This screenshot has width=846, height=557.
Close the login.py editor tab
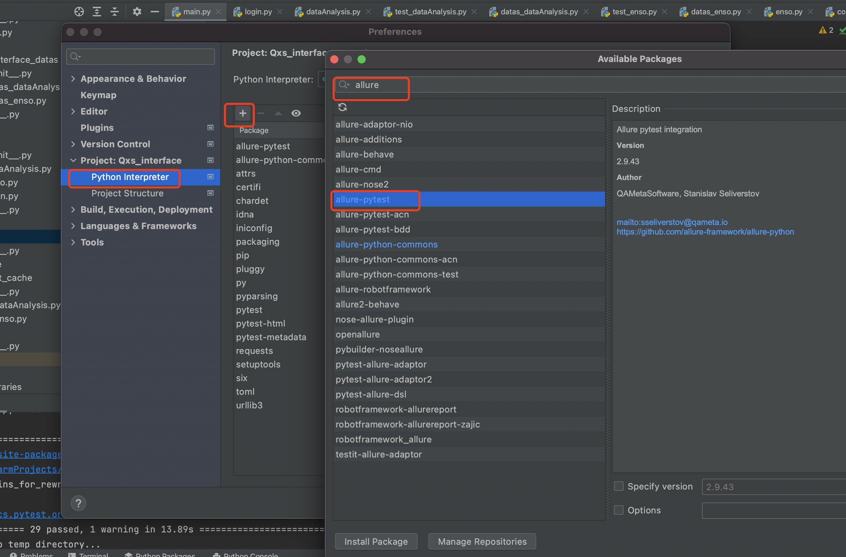point(280,12)
